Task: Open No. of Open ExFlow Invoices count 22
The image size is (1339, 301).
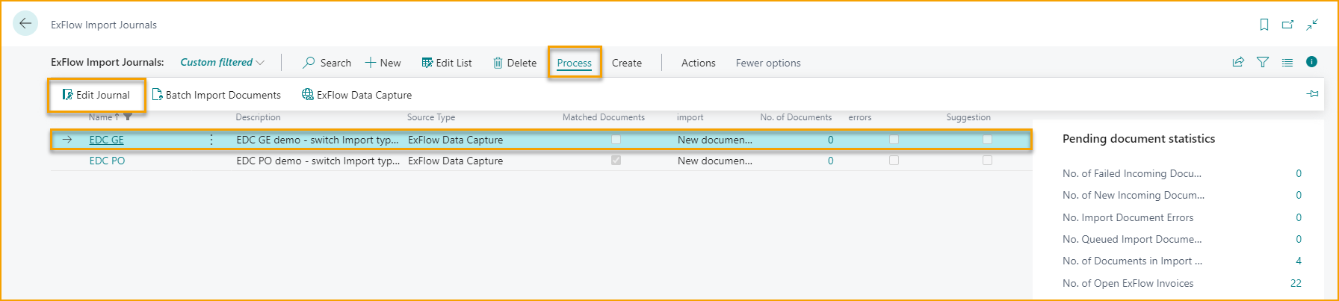Action: pyautogui.click(x=1296, y=283)
